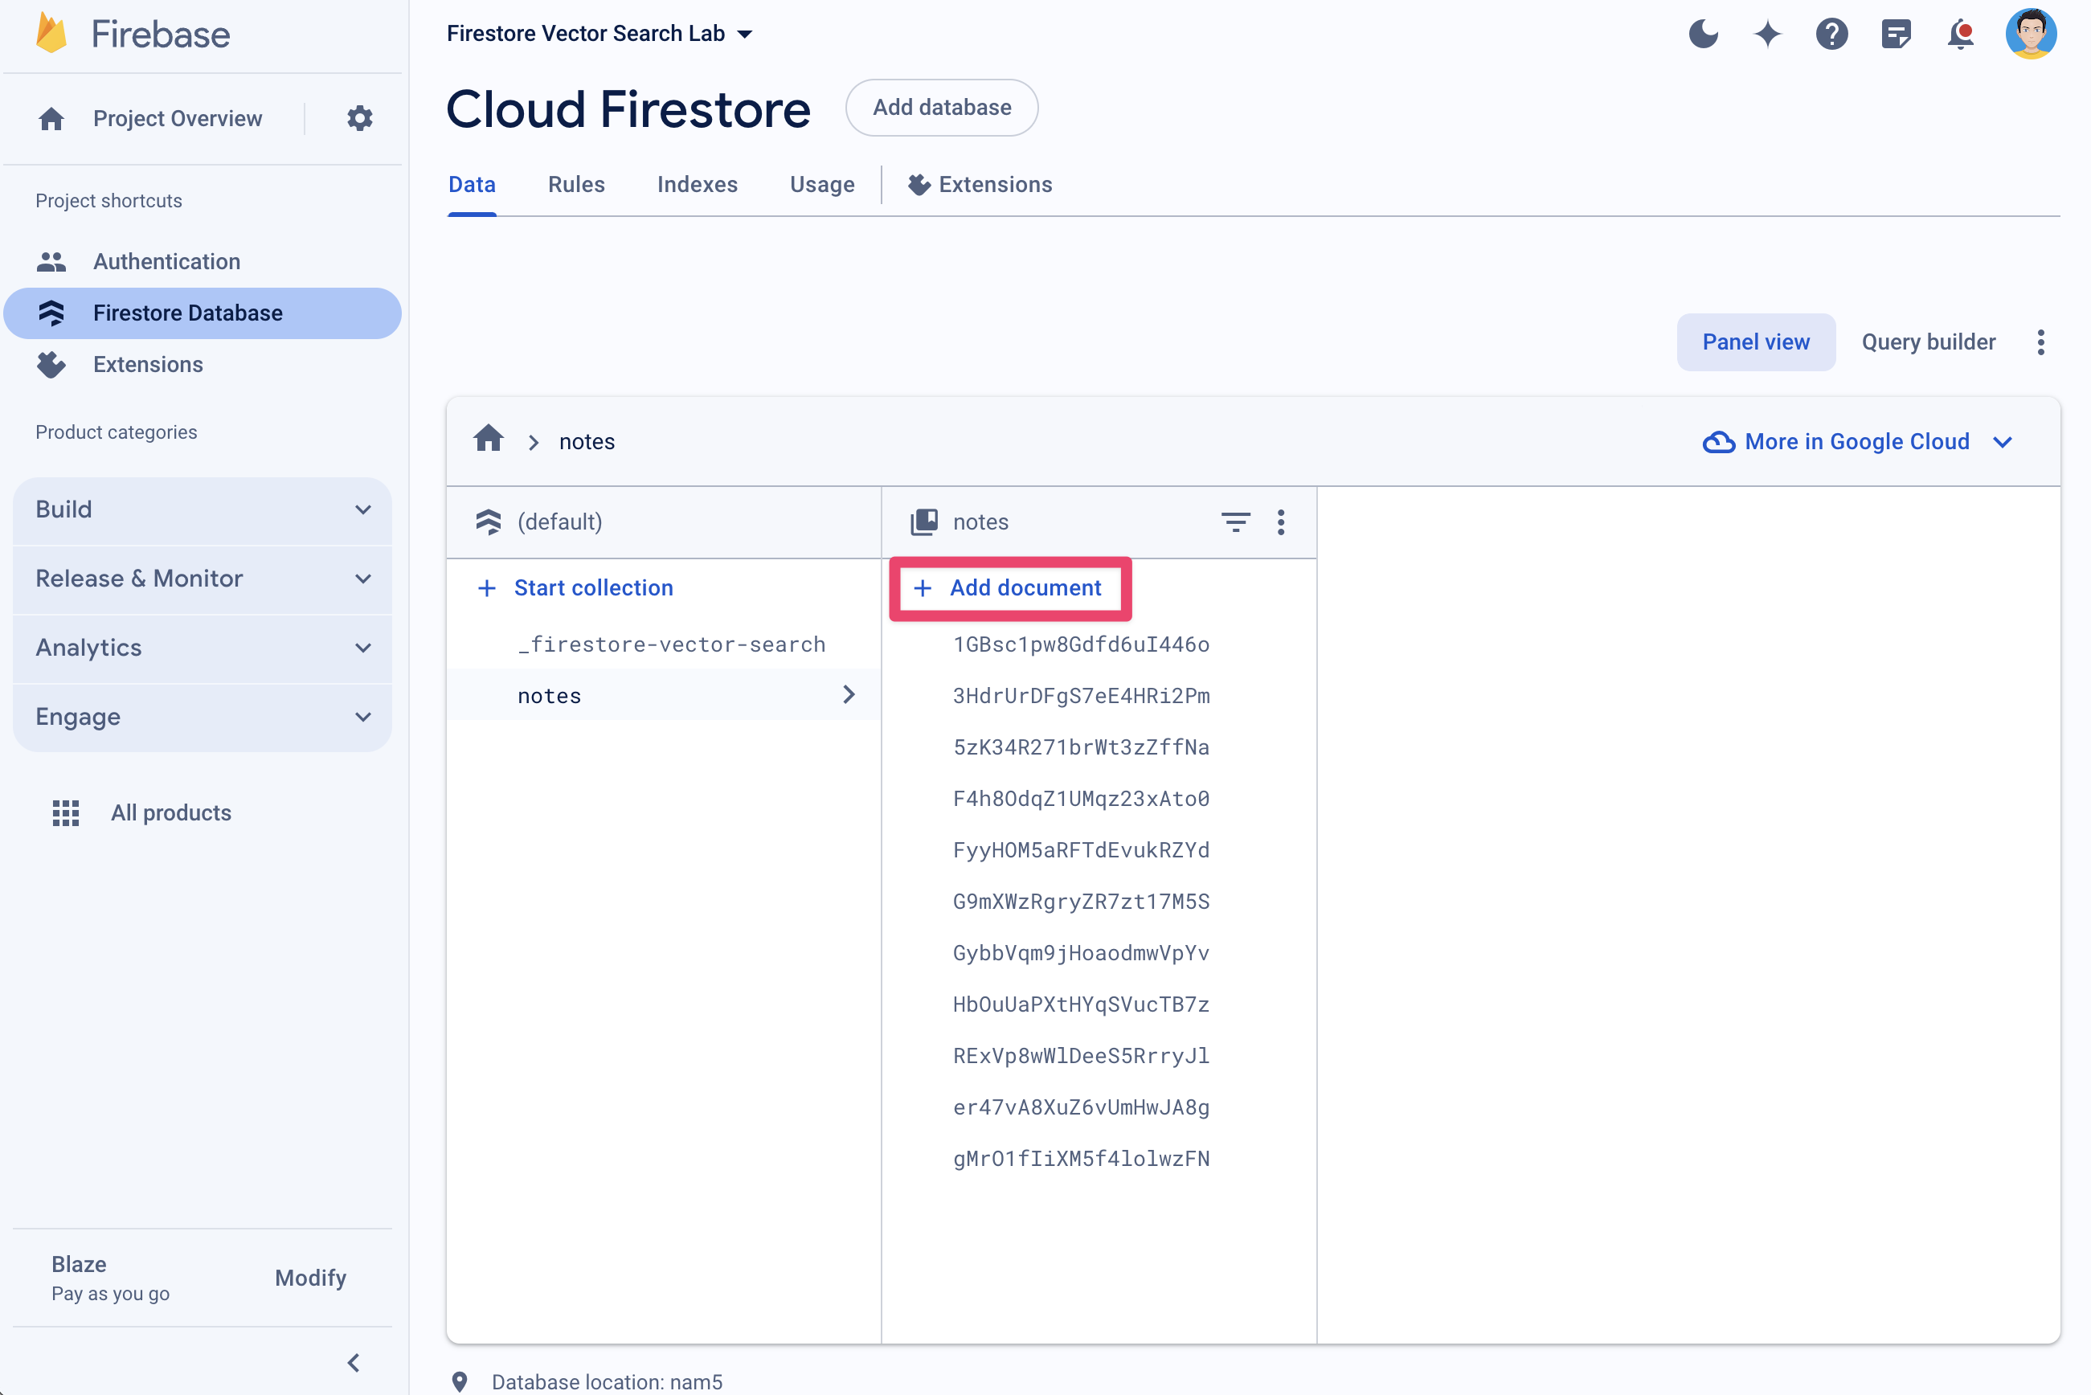
Task: Select the Data tab in Firestore
Action: point(472,184)
